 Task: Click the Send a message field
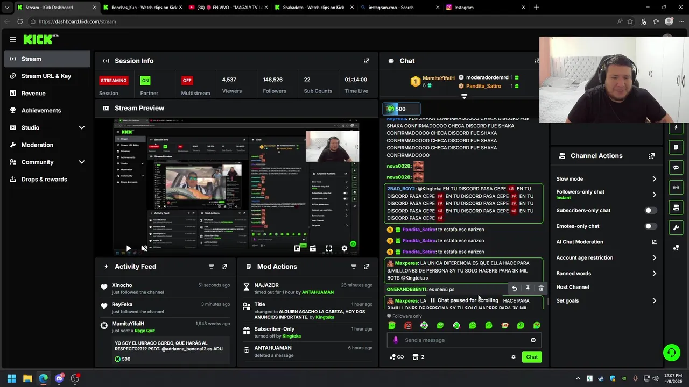click(463, 340)
